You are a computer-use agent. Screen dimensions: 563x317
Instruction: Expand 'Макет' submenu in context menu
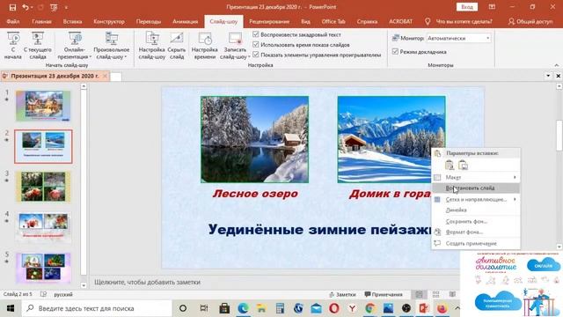[x=476, y=177]
